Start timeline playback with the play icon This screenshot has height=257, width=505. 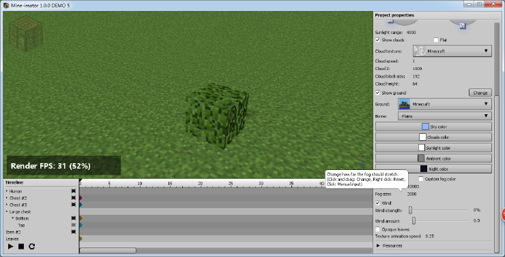(x=11, y=246)
